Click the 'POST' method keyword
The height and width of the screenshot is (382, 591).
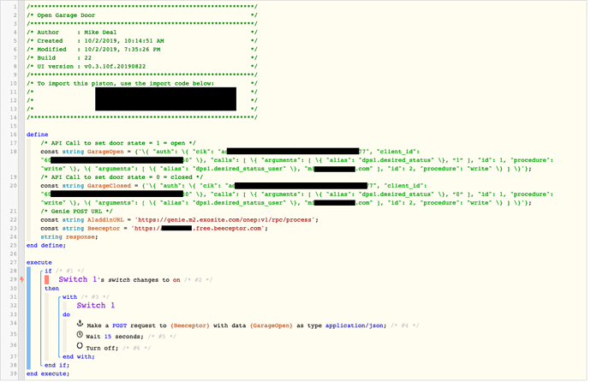coord(119,325)
